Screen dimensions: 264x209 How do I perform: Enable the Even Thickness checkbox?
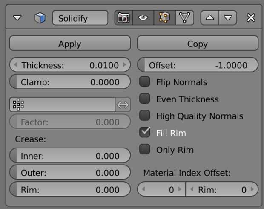pos(145,99)
